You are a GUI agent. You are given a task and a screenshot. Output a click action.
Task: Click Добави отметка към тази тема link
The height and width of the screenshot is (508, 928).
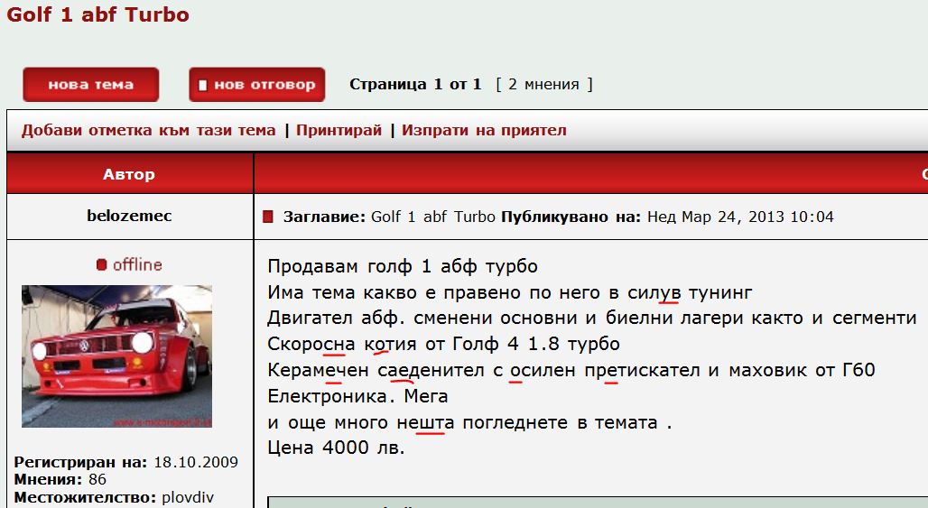click(148, 130)
